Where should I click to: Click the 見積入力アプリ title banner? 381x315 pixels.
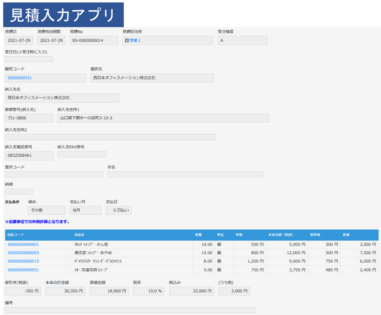point(63,15)
